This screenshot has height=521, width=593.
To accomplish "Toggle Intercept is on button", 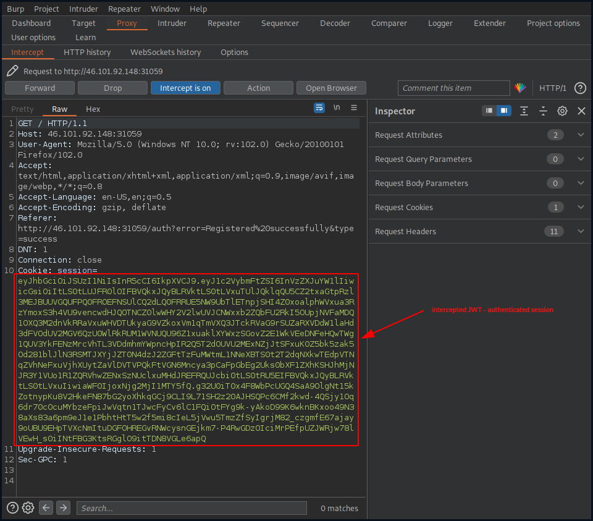I will pos(185,87).
